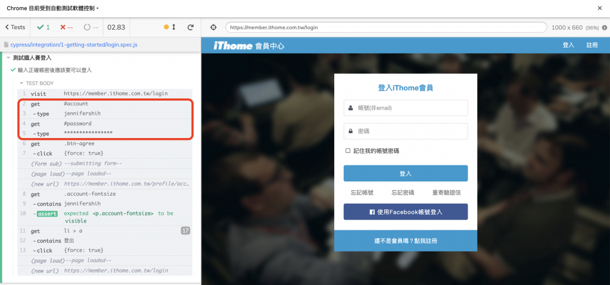610x285 pixels.
Task: Select the masked password type command
Action: click(x=105, y=133)
